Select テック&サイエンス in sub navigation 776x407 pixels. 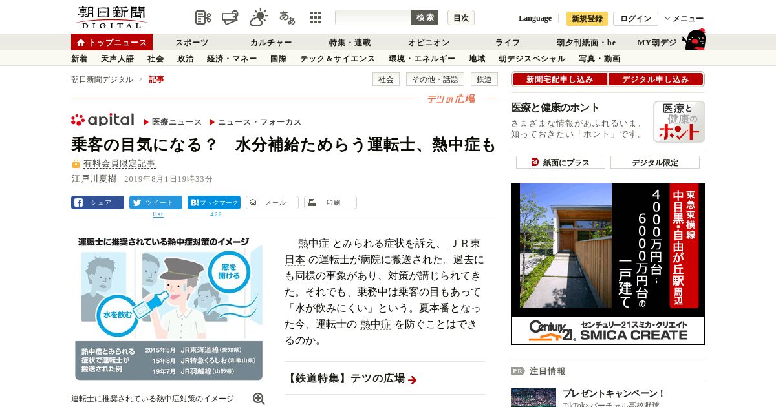pyautogui.click(x=337, y=59)
